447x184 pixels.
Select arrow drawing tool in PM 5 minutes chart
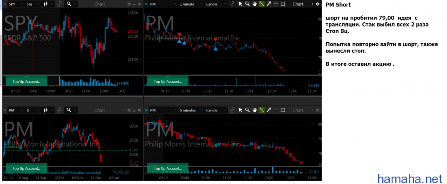[269, 110]
